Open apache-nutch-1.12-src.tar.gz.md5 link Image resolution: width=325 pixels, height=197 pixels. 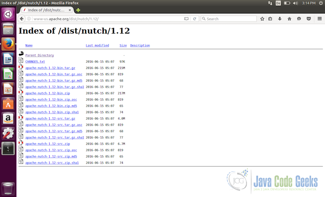tap(54, 131)
